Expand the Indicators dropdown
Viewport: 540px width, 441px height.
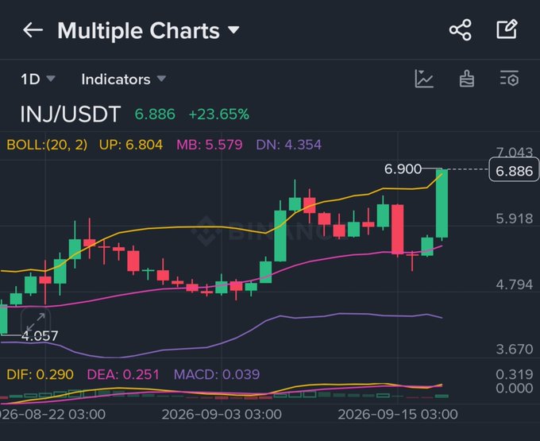click(124, 79)
